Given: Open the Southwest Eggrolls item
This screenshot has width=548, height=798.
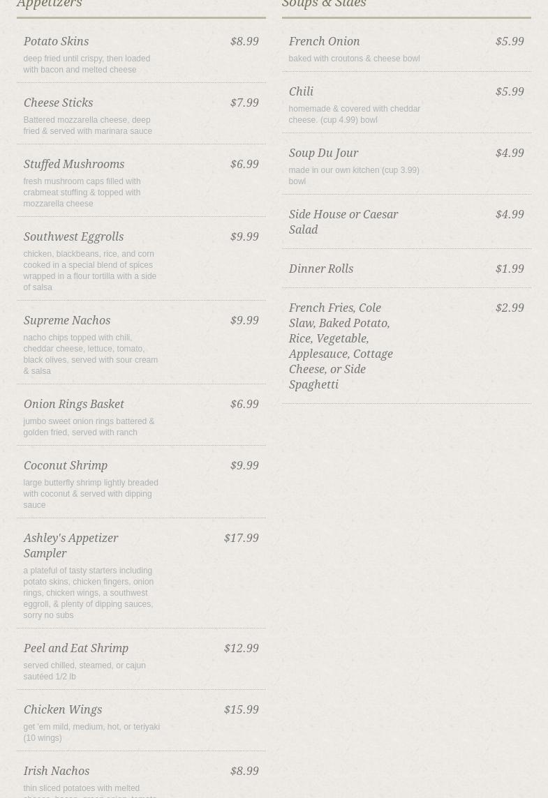Looking at the screenshot, I should pyautogui.click(x=73, y=237).
